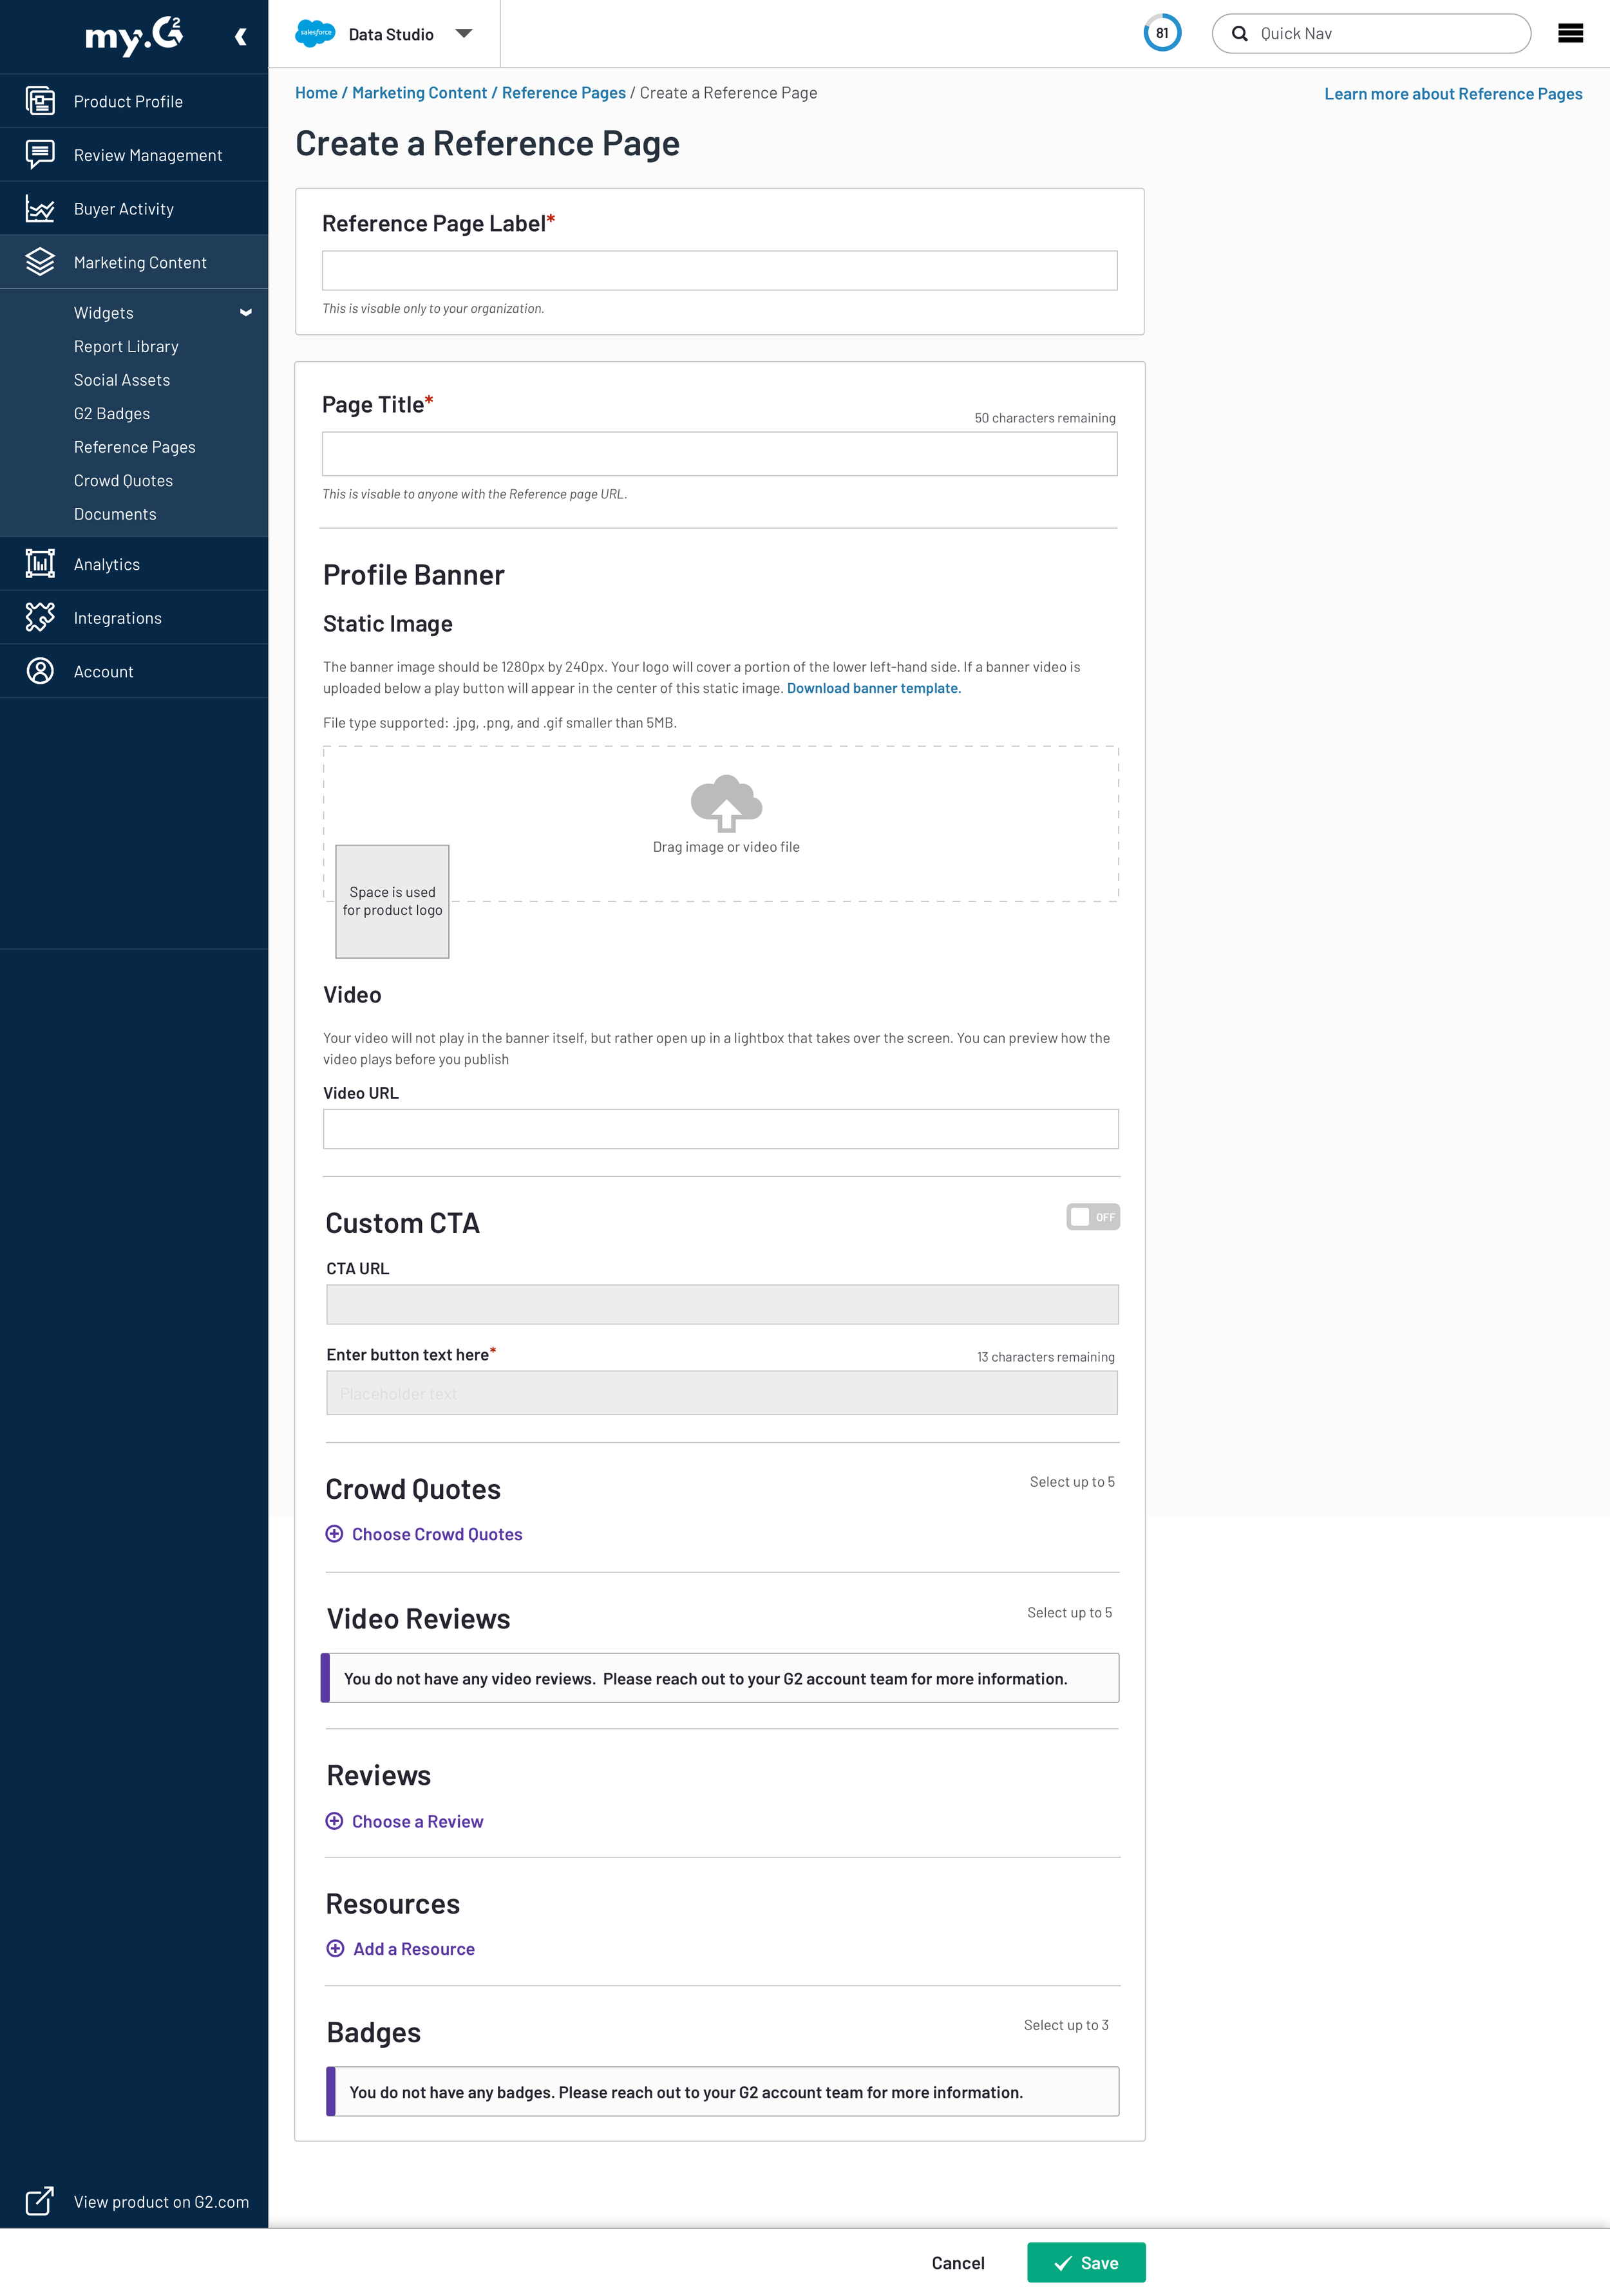Click Download banner template link
Viewport: 1610px width, 2296px height.
point(872,688)
